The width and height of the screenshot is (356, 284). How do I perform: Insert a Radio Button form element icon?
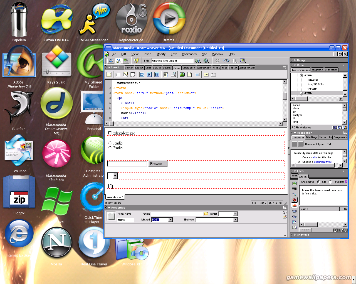point(149,74)
